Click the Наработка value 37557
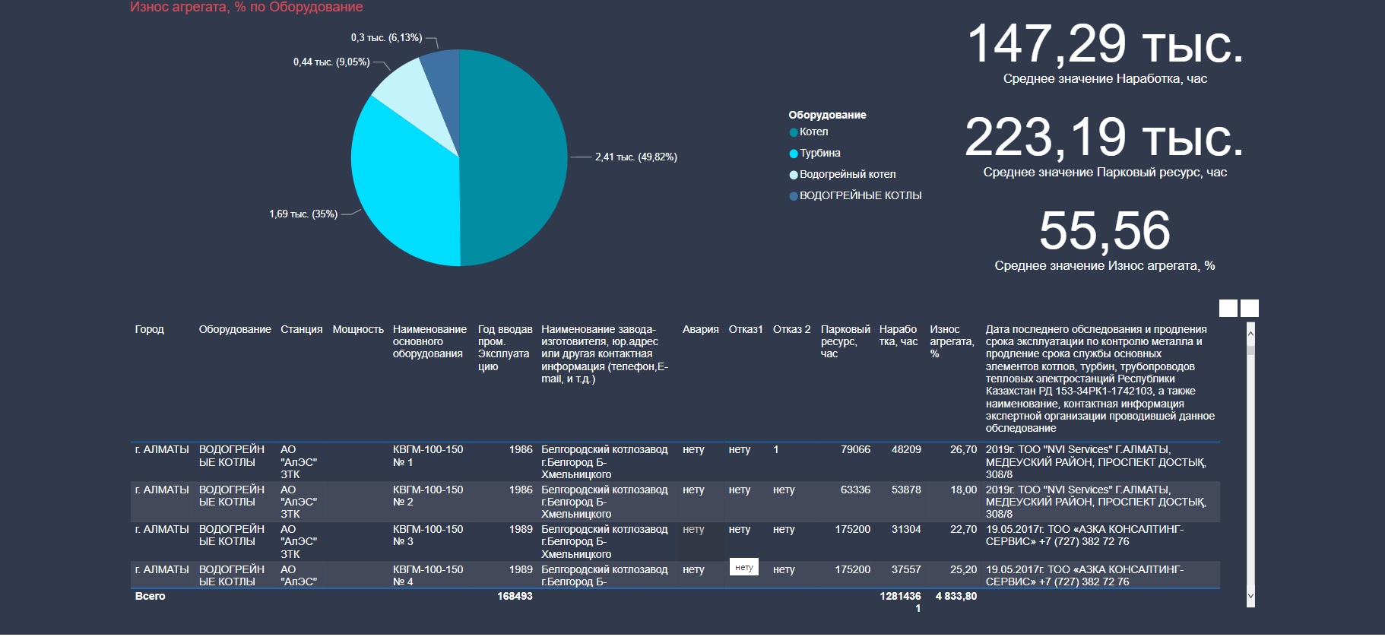 (906, 569)
